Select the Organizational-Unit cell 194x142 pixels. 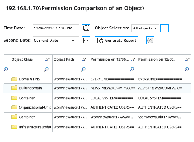31,107
